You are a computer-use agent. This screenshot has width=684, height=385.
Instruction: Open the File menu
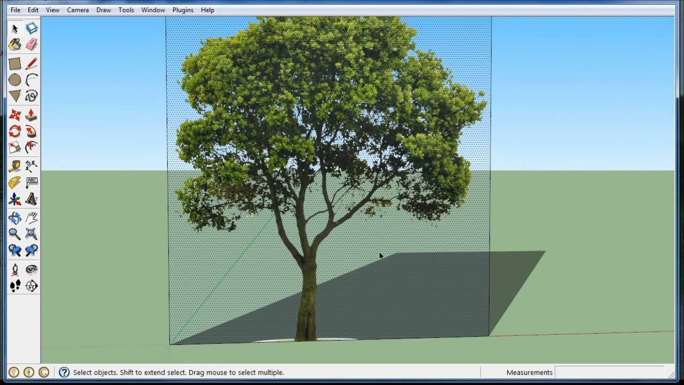pyautogui.click(x=15, y=10)
